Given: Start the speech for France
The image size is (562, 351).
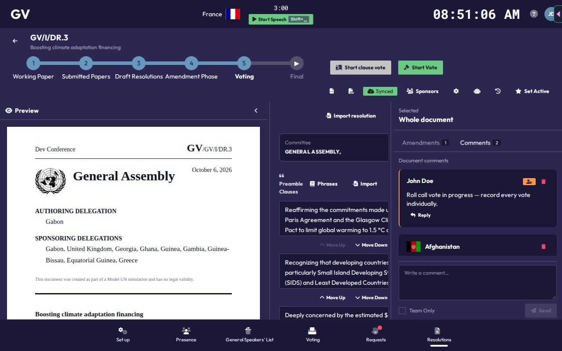Looking at the screenshot, I should click(x=281, y=19).
